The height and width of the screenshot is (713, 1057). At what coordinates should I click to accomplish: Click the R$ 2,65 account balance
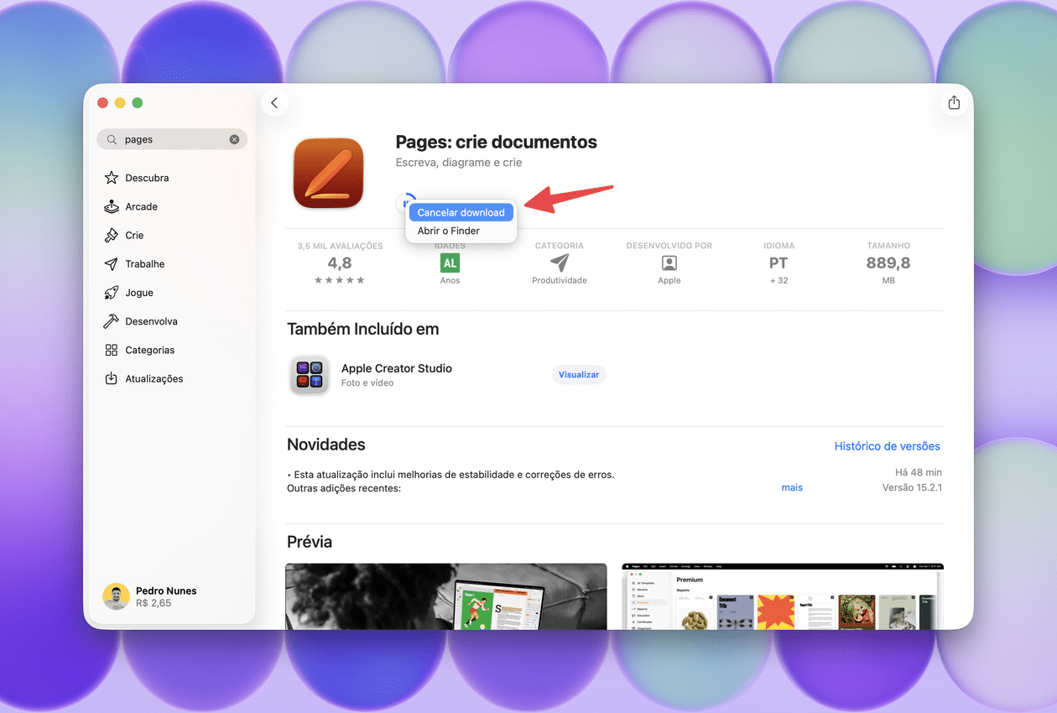pos(154,603)
